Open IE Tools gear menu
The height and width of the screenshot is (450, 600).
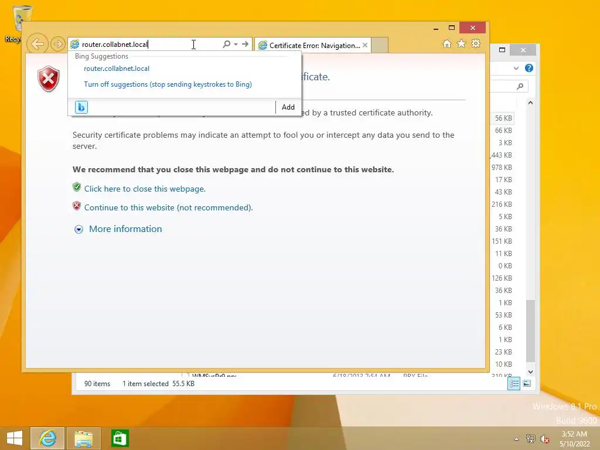[x=476, y=44]
